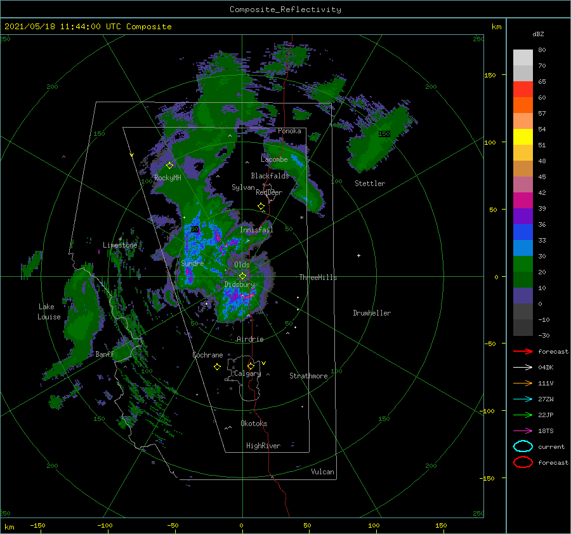
Task: Click the magenta 18TS arrow in the legend
Action: click(x=523, y=431)
